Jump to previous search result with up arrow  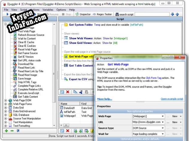[177, 14]
